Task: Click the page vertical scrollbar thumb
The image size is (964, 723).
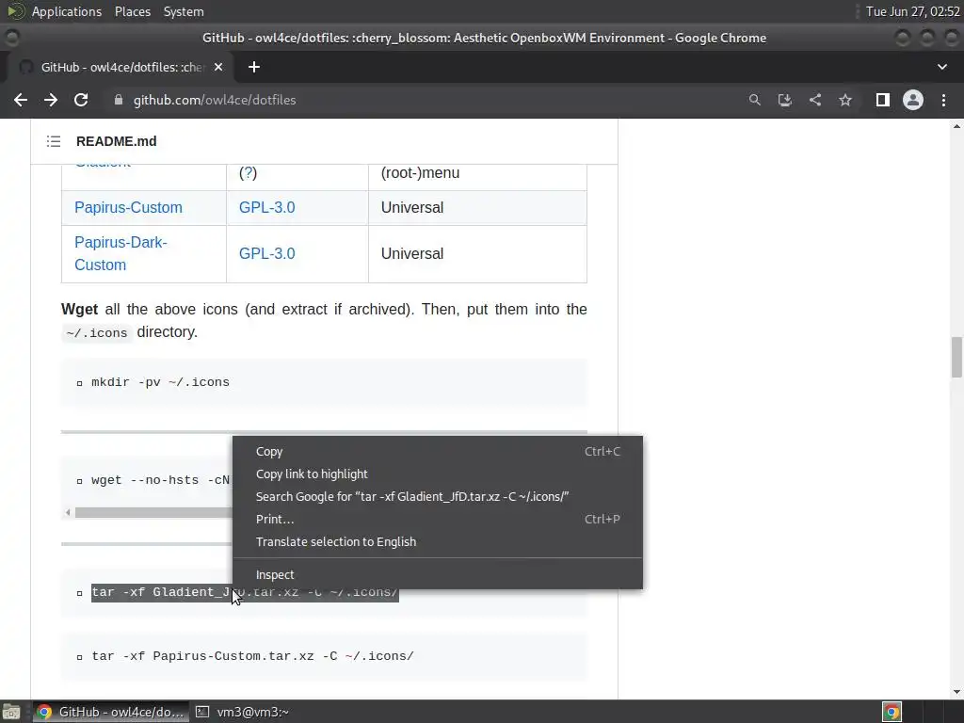Action: pyautogui.click(x=956, y=357)
